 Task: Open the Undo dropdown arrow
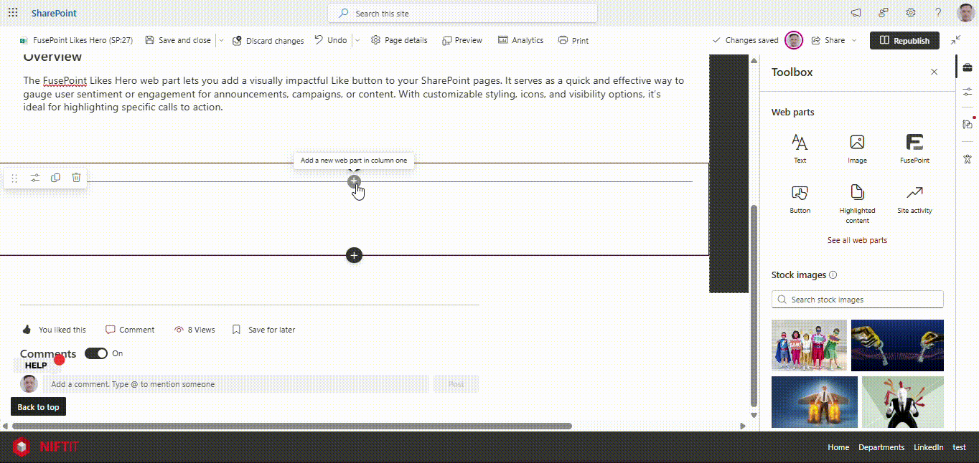357,41
